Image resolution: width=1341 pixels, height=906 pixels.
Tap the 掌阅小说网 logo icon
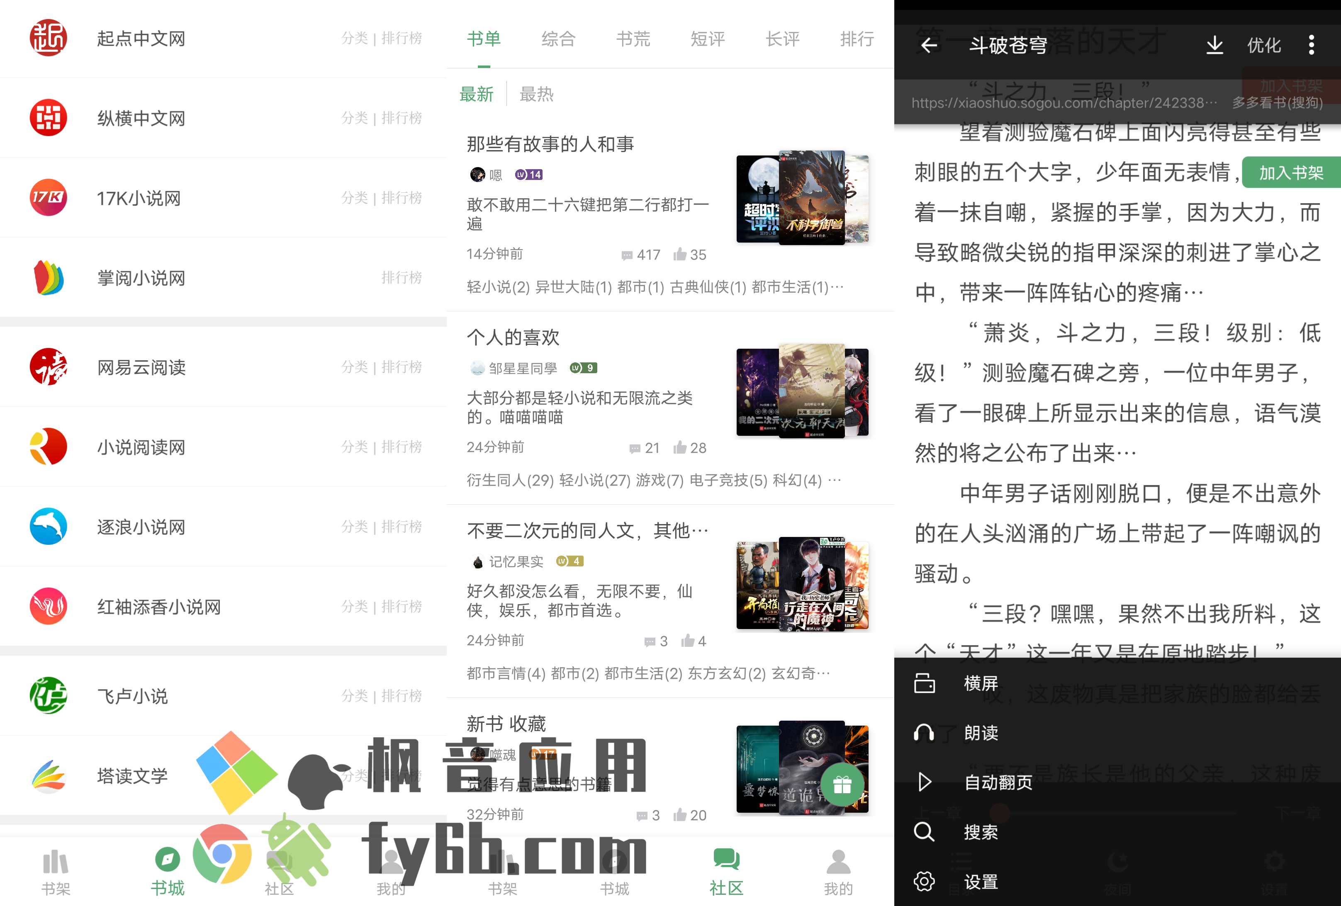(x=49, y=277)
